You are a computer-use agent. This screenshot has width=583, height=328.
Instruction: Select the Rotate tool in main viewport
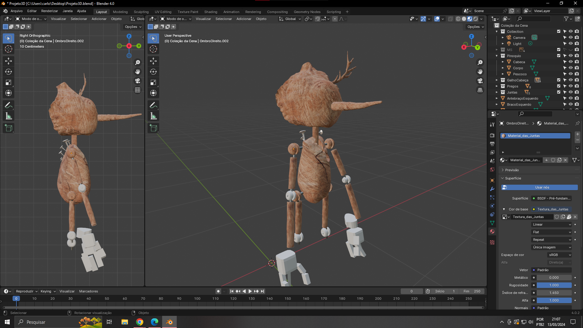click(x=153, y=72)
